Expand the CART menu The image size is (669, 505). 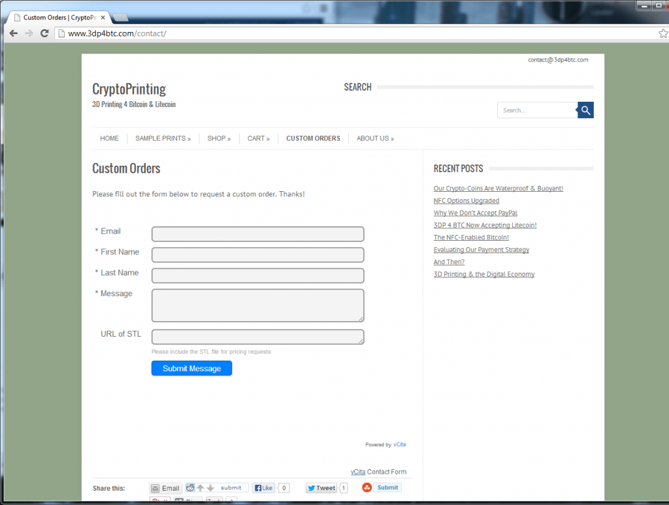[259, 138]
